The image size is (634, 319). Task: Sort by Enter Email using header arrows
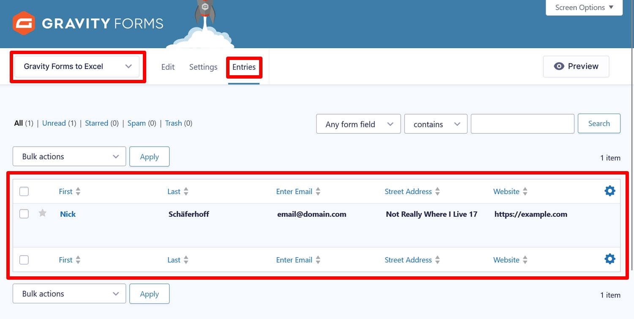(x=318, y=191)
